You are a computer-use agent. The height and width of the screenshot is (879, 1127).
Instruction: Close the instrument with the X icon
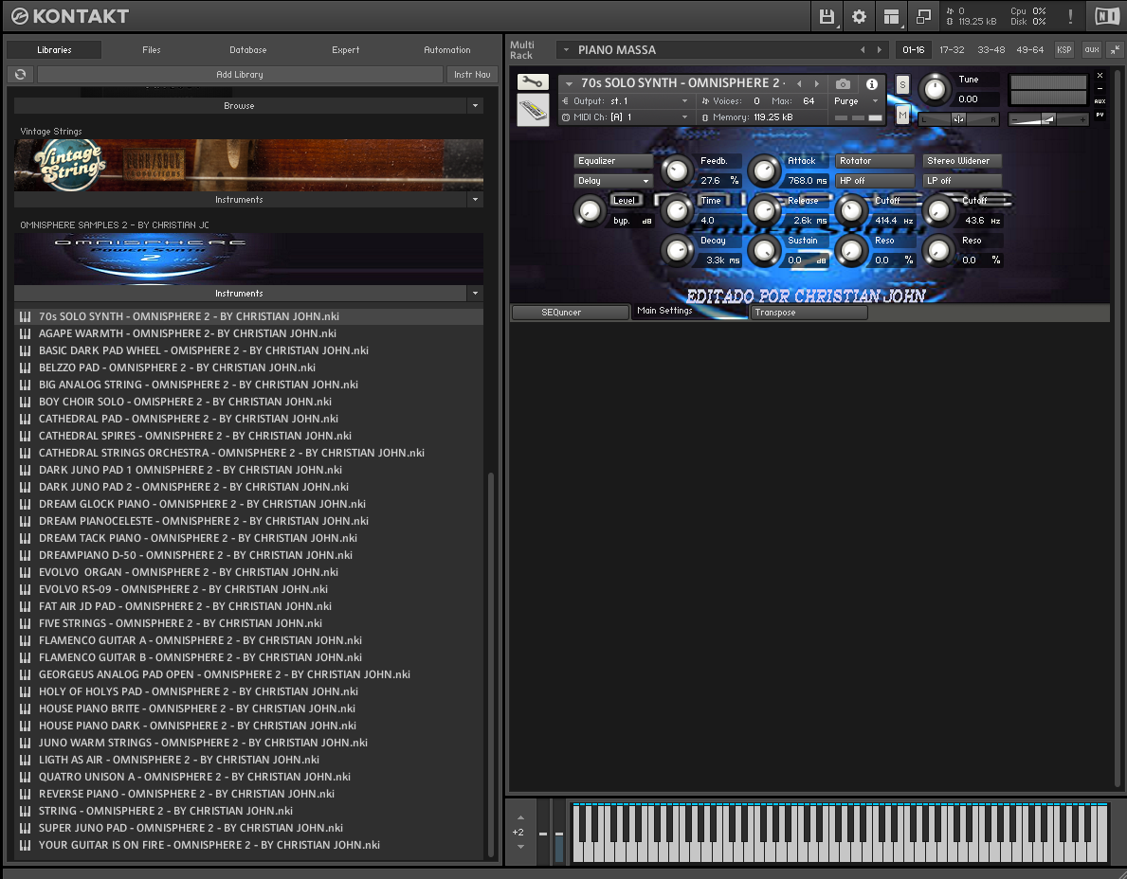1100,76
